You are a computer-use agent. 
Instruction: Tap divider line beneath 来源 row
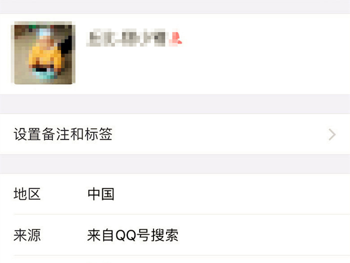coord(182,255)
